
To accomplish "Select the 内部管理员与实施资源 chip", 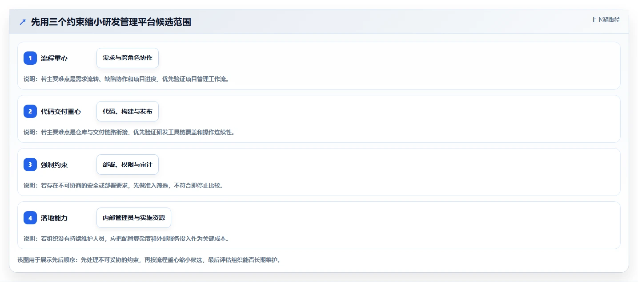I will (x=134, y=218).
